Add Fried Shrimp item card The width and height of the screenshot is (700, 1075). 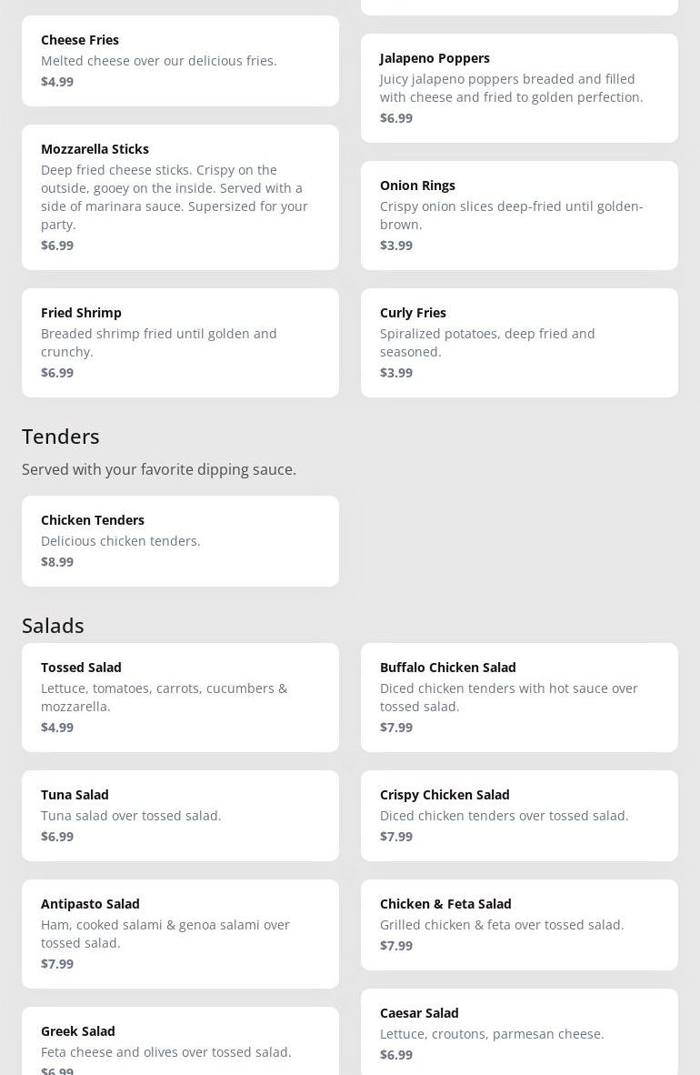tap(180, 343)
